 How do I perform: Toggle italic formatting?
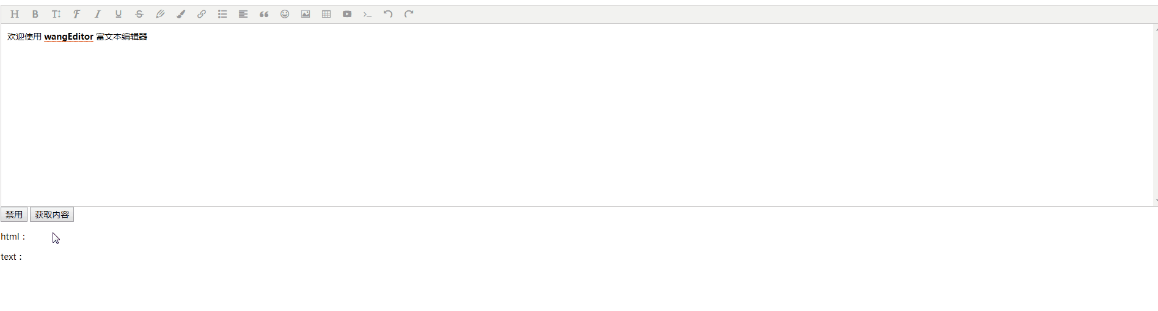98,14
